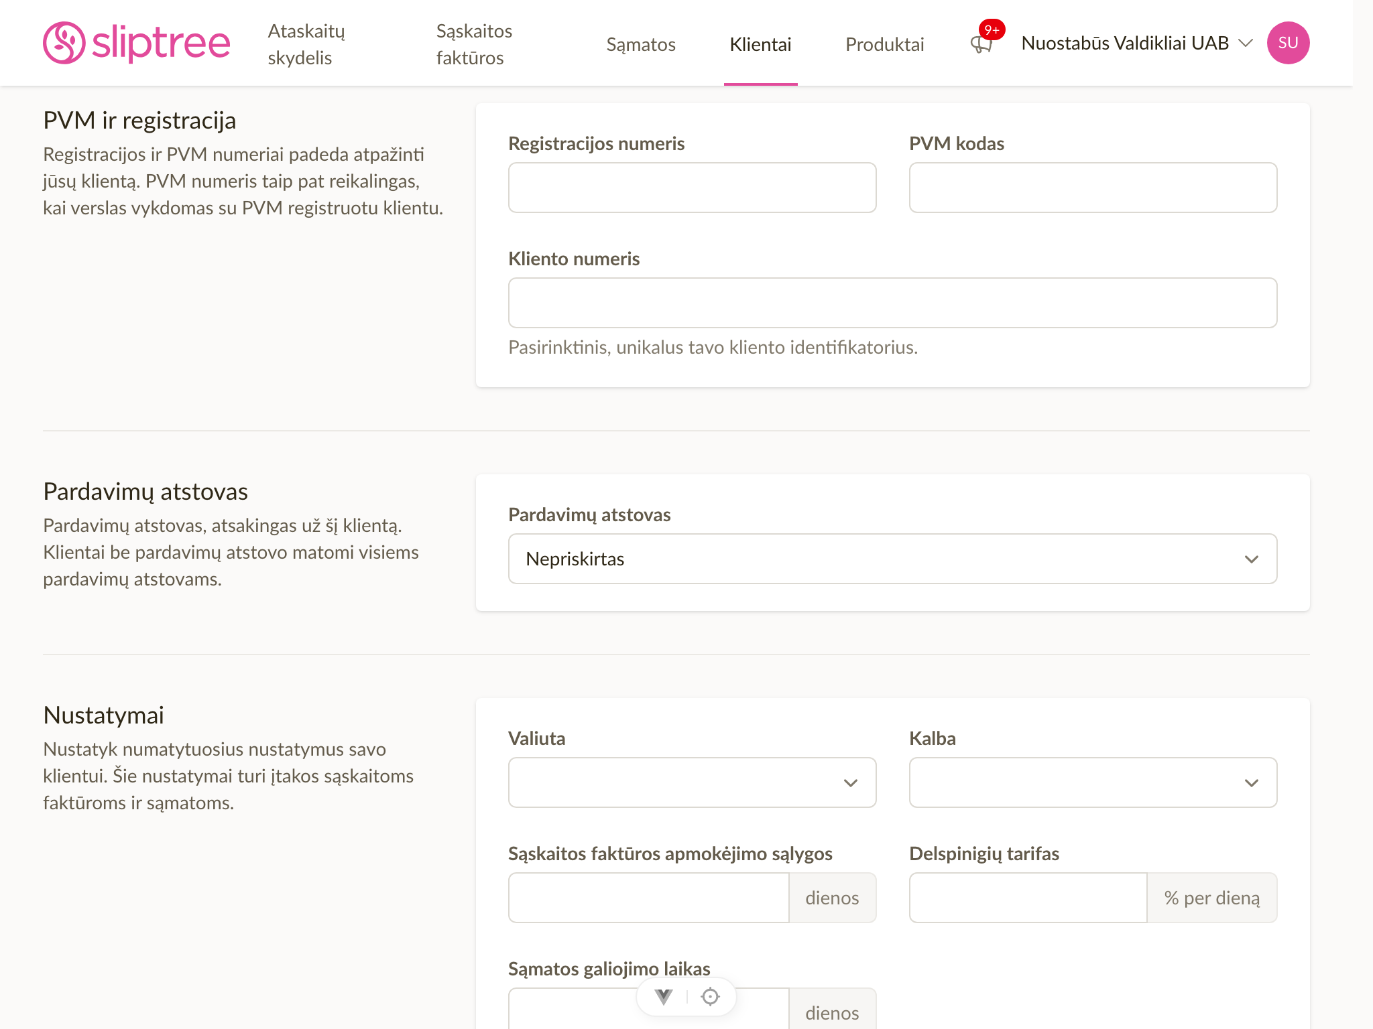Click the SU user avatar
Image resolution: width=1373 pixels, height=1029 pixels.
point(1288,43)
